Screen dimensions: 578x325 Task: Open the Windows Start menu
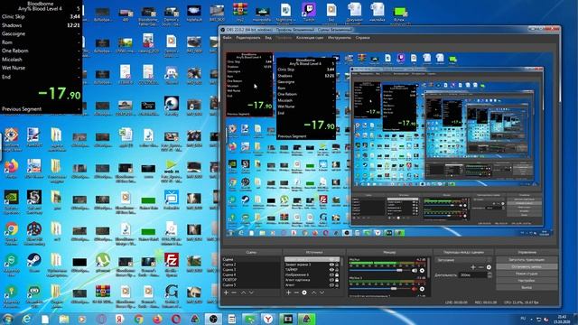pos(7,319)
